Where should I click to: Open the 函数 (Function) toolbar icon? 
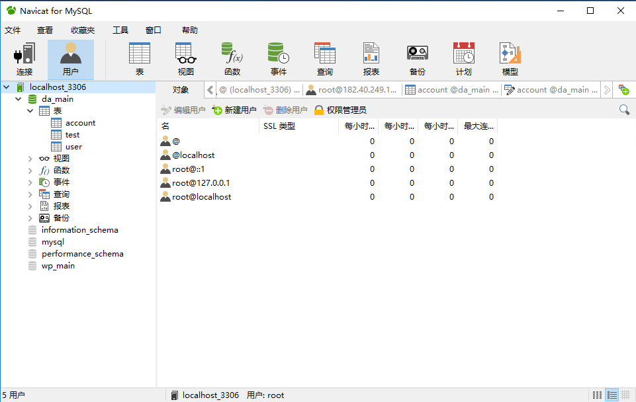coord(232,60)
